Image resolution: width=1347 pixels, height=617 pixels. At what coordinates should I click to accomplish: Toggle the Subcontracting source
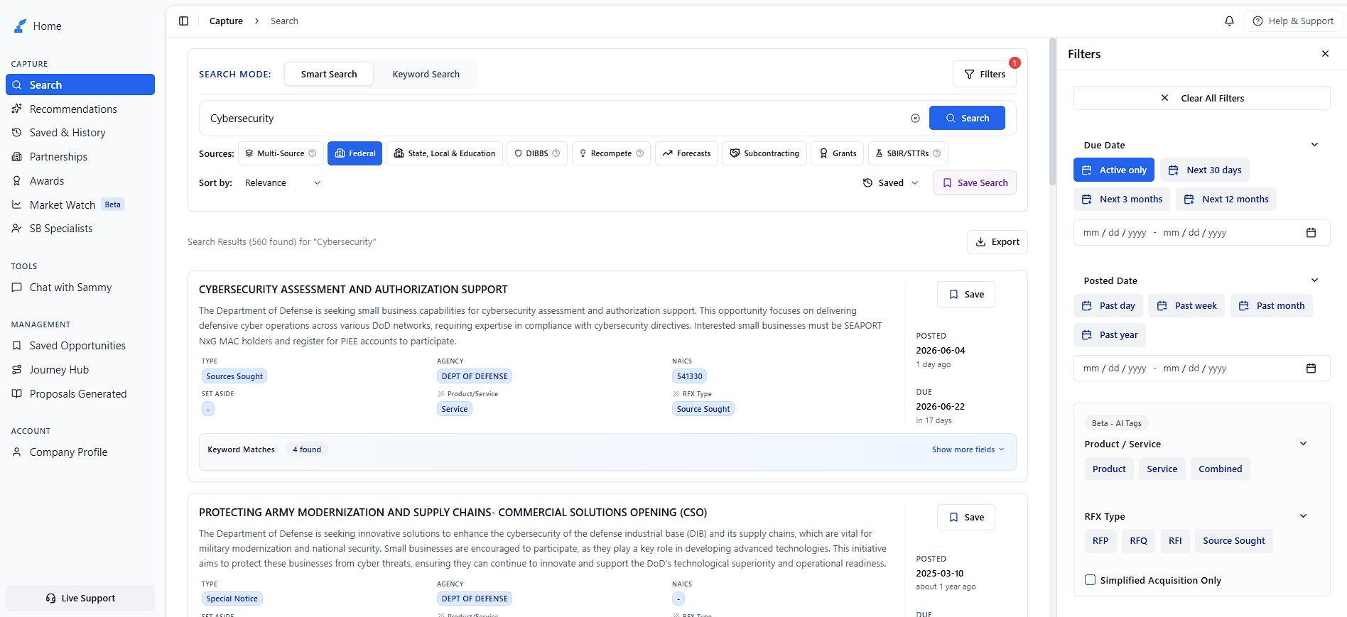point(764,153)
